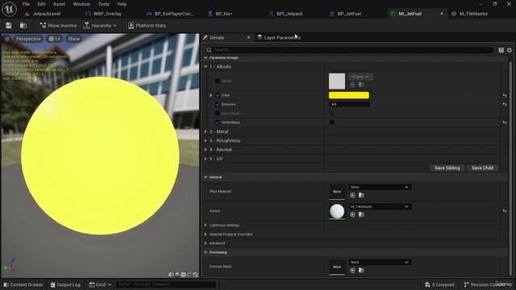Click the Details property matrix grid icon

501,50
